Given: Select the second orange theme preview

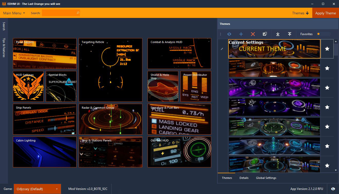Looking at the screenshot, I should click(274, 68).
